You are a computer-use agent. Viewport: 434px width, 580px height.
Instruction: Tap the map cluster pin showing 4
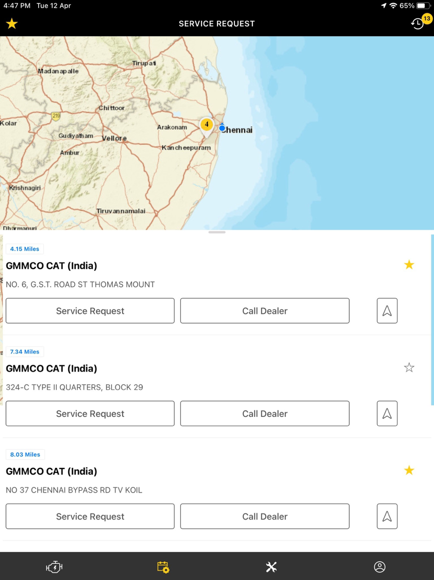tap(207, 126)
